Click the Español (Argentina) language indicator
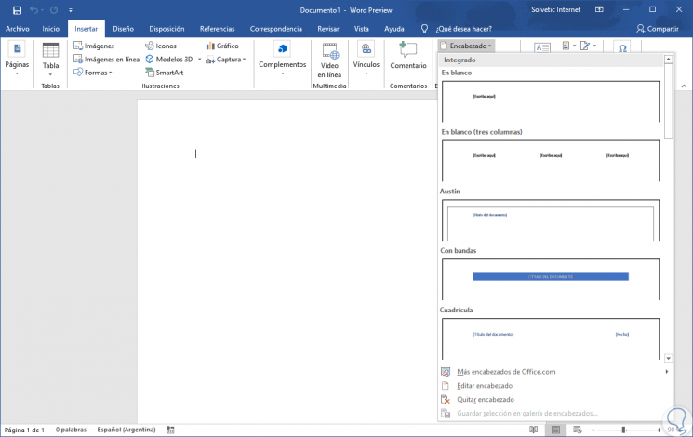This screenshot has width=693, height=437. pyautogui.click(x=127, y=430)
